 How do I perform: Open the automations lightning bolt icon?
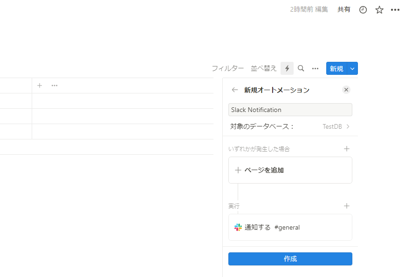click(287, 68)
